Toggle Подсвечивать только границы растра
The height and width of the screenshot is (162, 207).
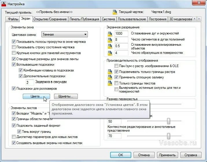116,72
